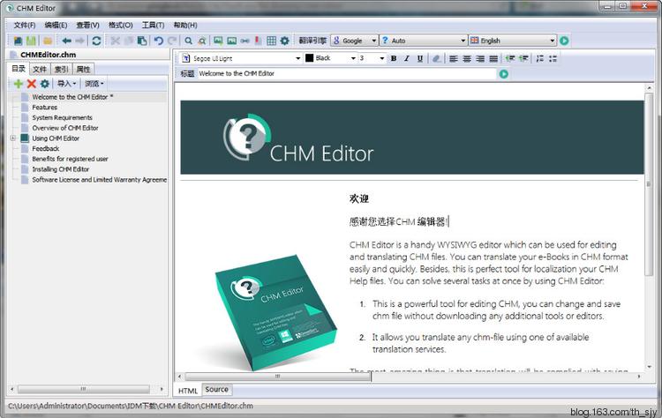Toggle bold formatting
Viewport: 662px width, 418px height.
[x=394, y=58]
